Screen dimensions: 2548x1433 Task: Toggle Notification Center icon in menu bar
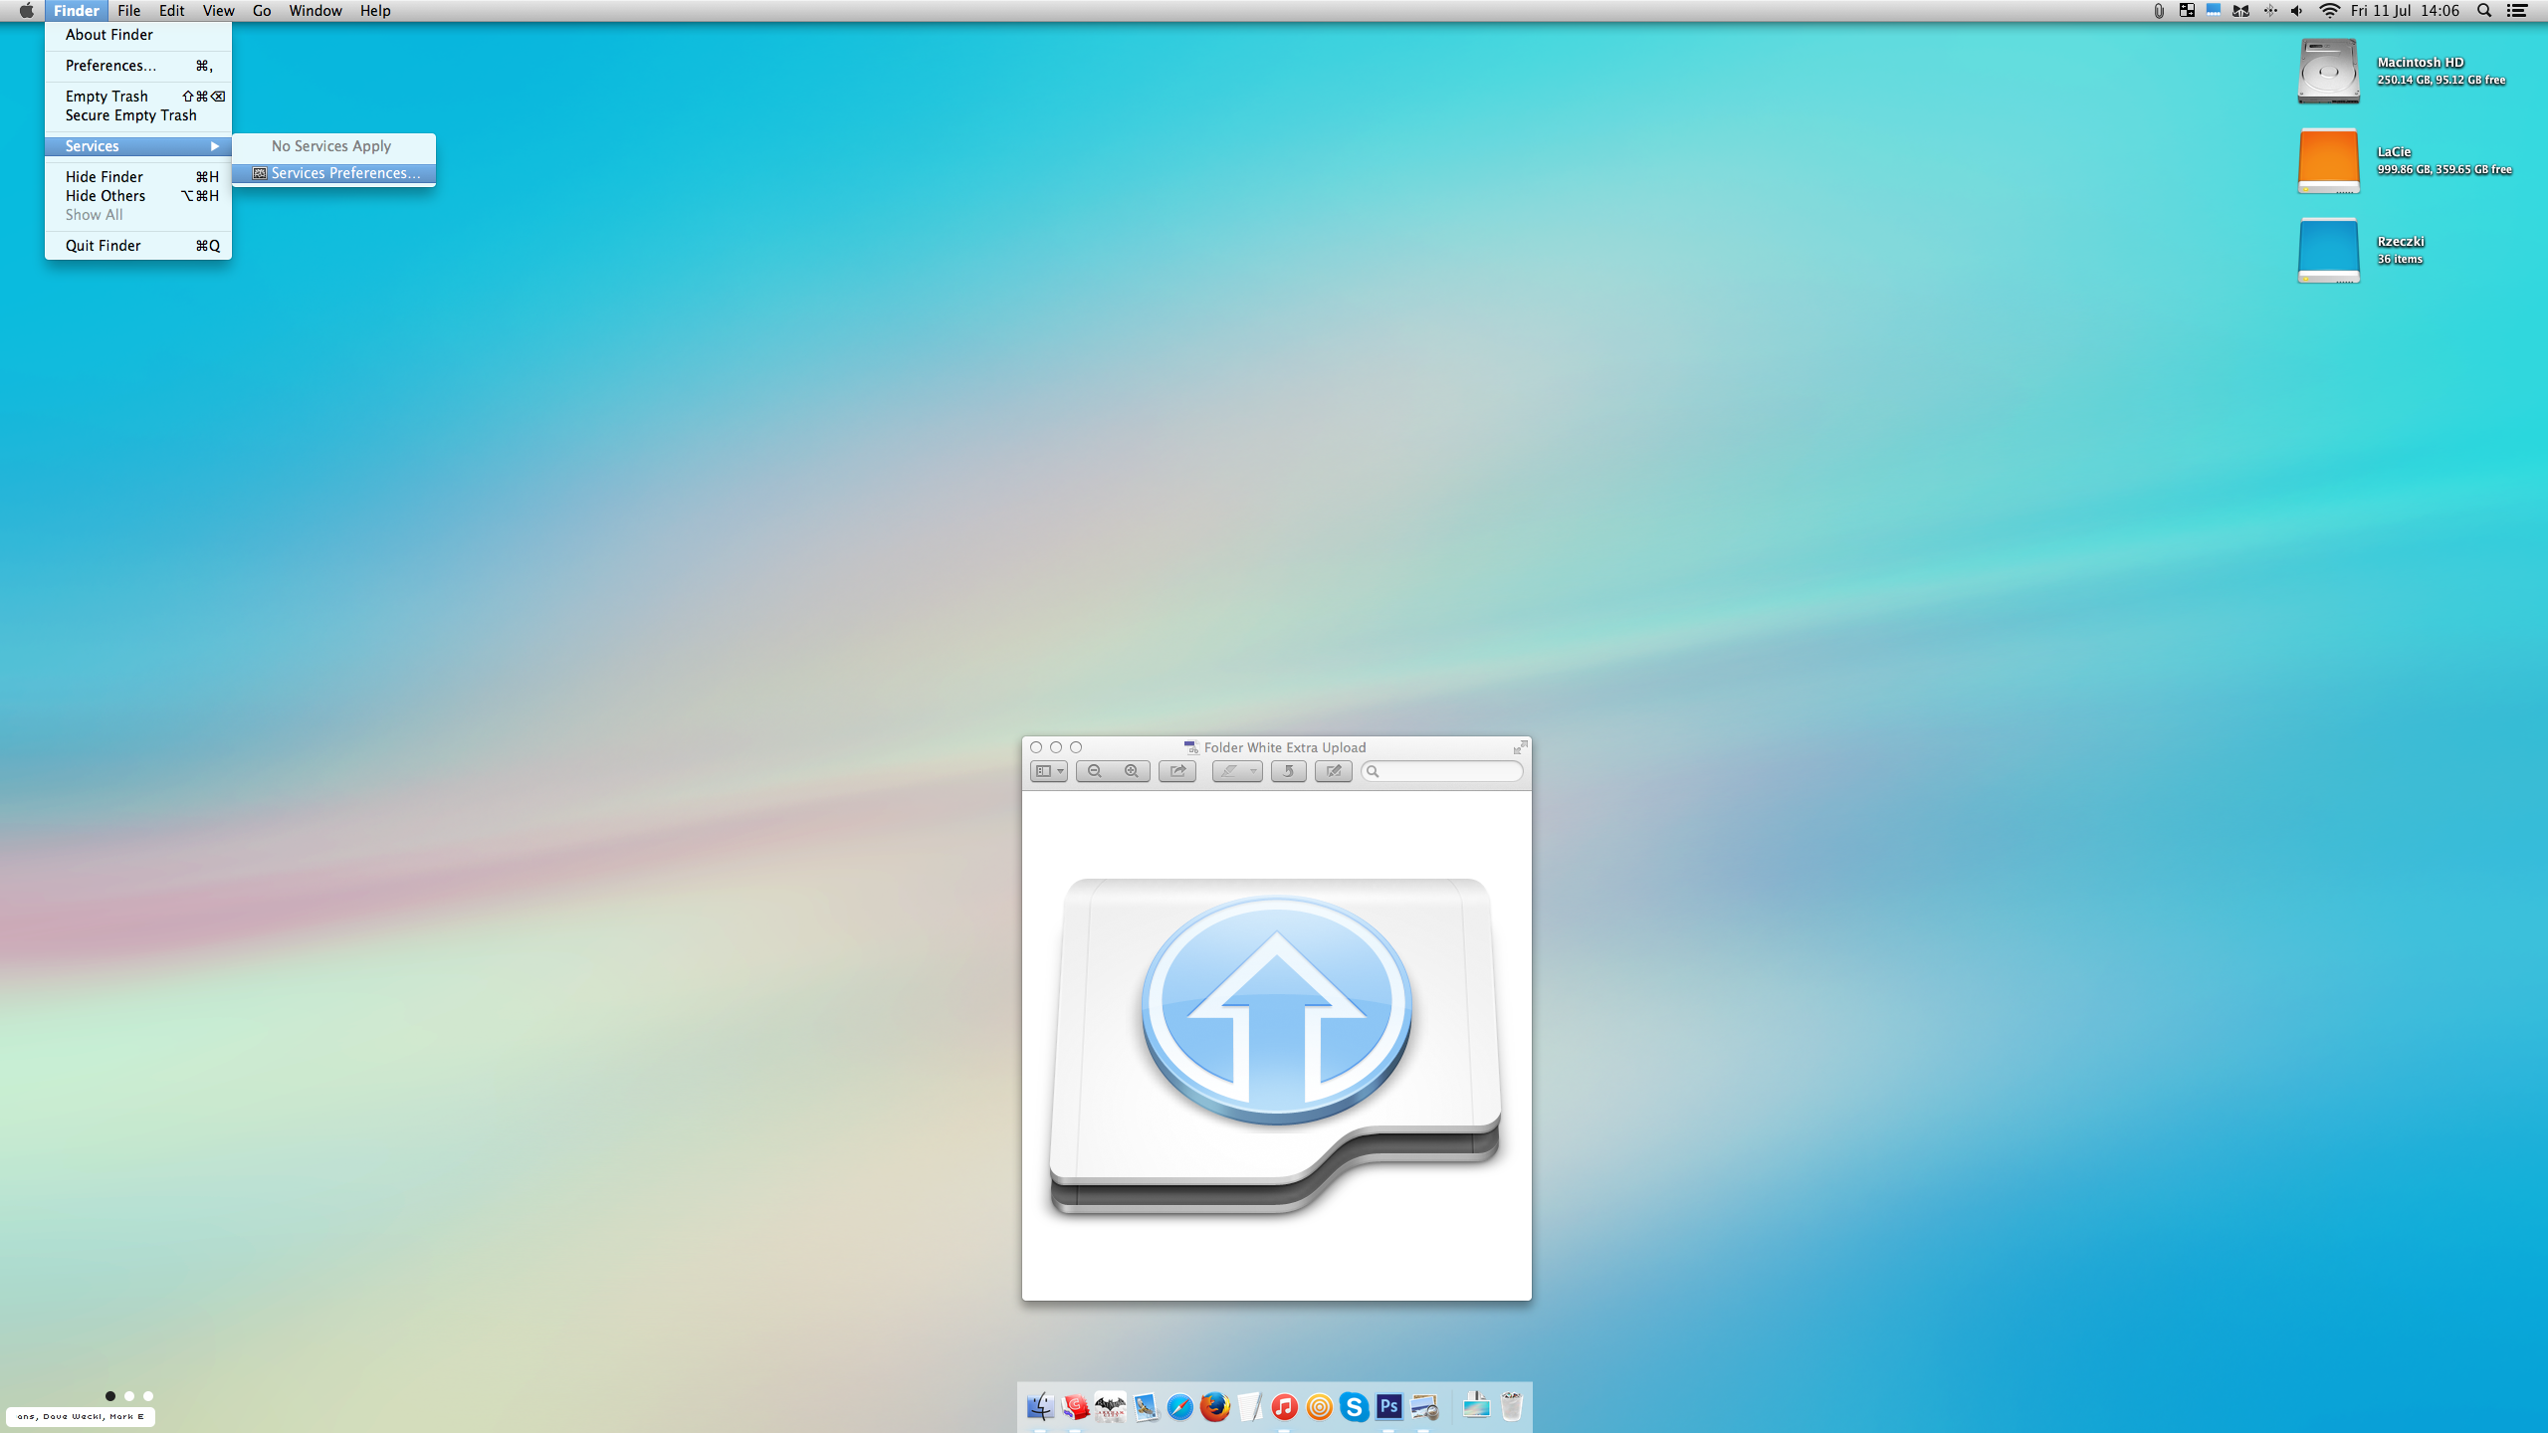(x=2518, y=11)
